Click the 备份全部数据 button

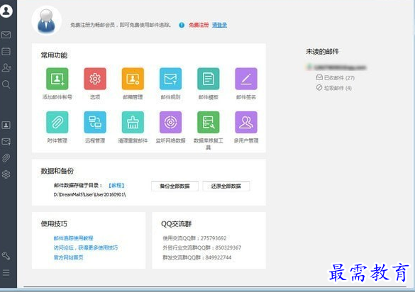175,186
